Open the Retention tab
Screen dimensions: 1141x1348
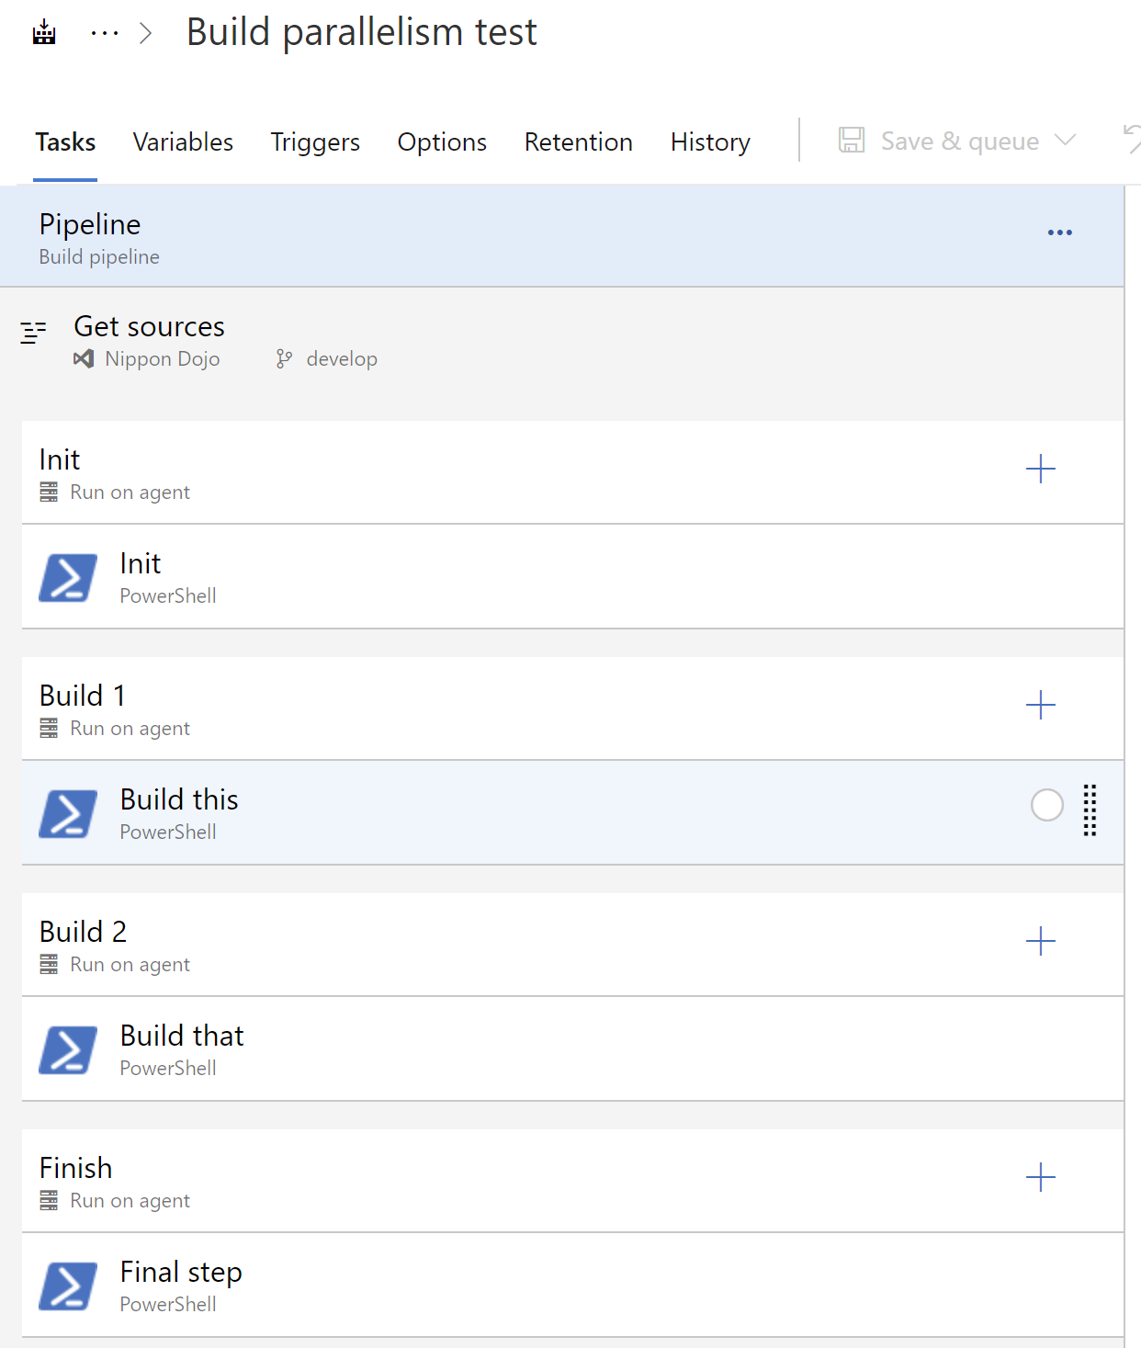tap(578, 142)
